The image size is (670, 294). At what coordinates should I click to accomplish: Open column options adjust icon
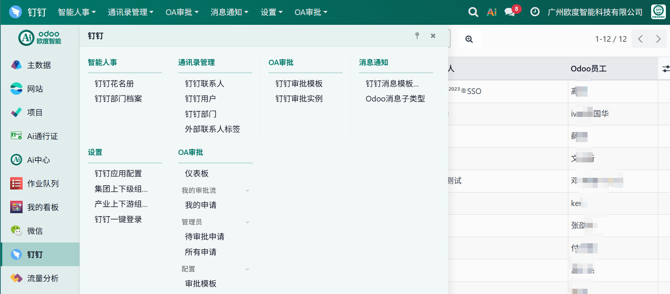point(665,68)
